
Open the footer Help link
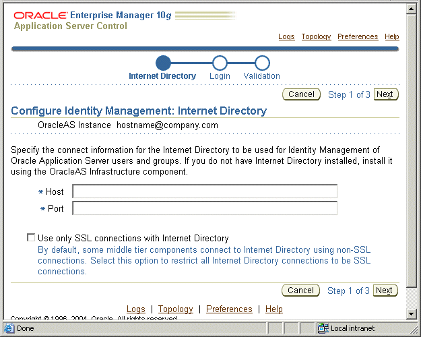tap(274, 309)
